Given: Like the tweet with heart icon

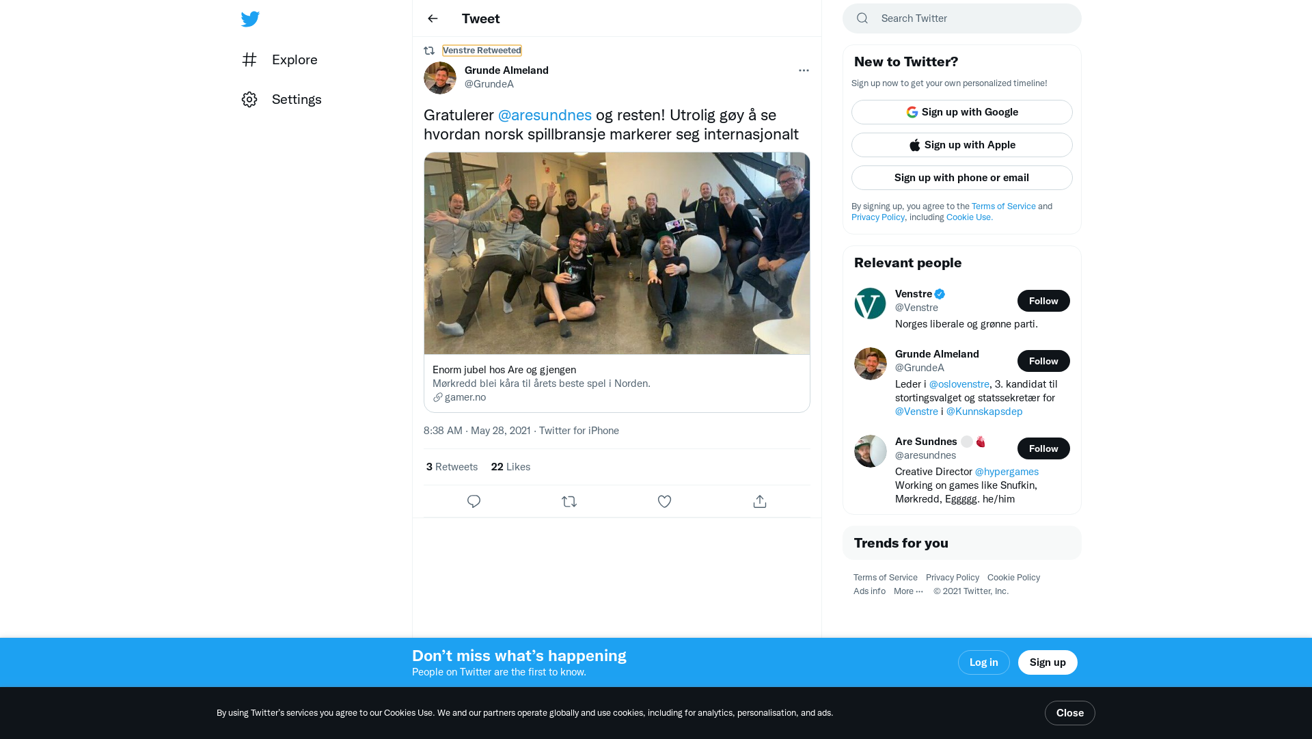Looking at the screenshot, I should (664, 502).
